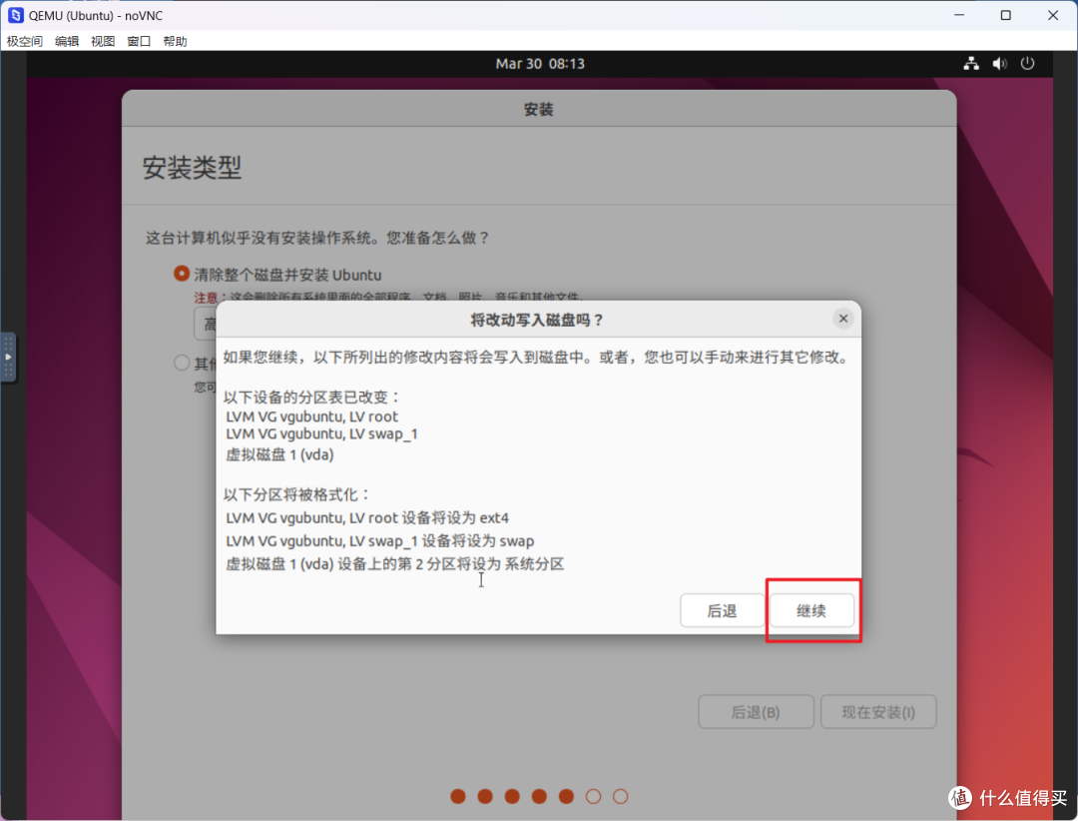
Task: Click the 安装 window title
Action: click(x=538, y=110)
